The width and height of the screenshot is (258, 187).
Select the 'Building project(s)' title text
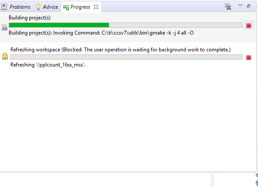[30, 18]
